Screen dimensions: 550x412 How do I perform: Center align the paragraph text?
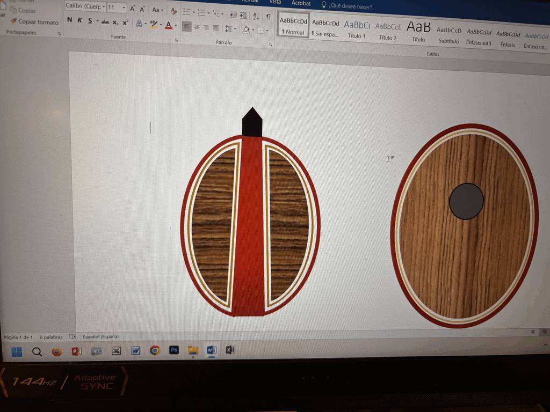coord(197,27)
